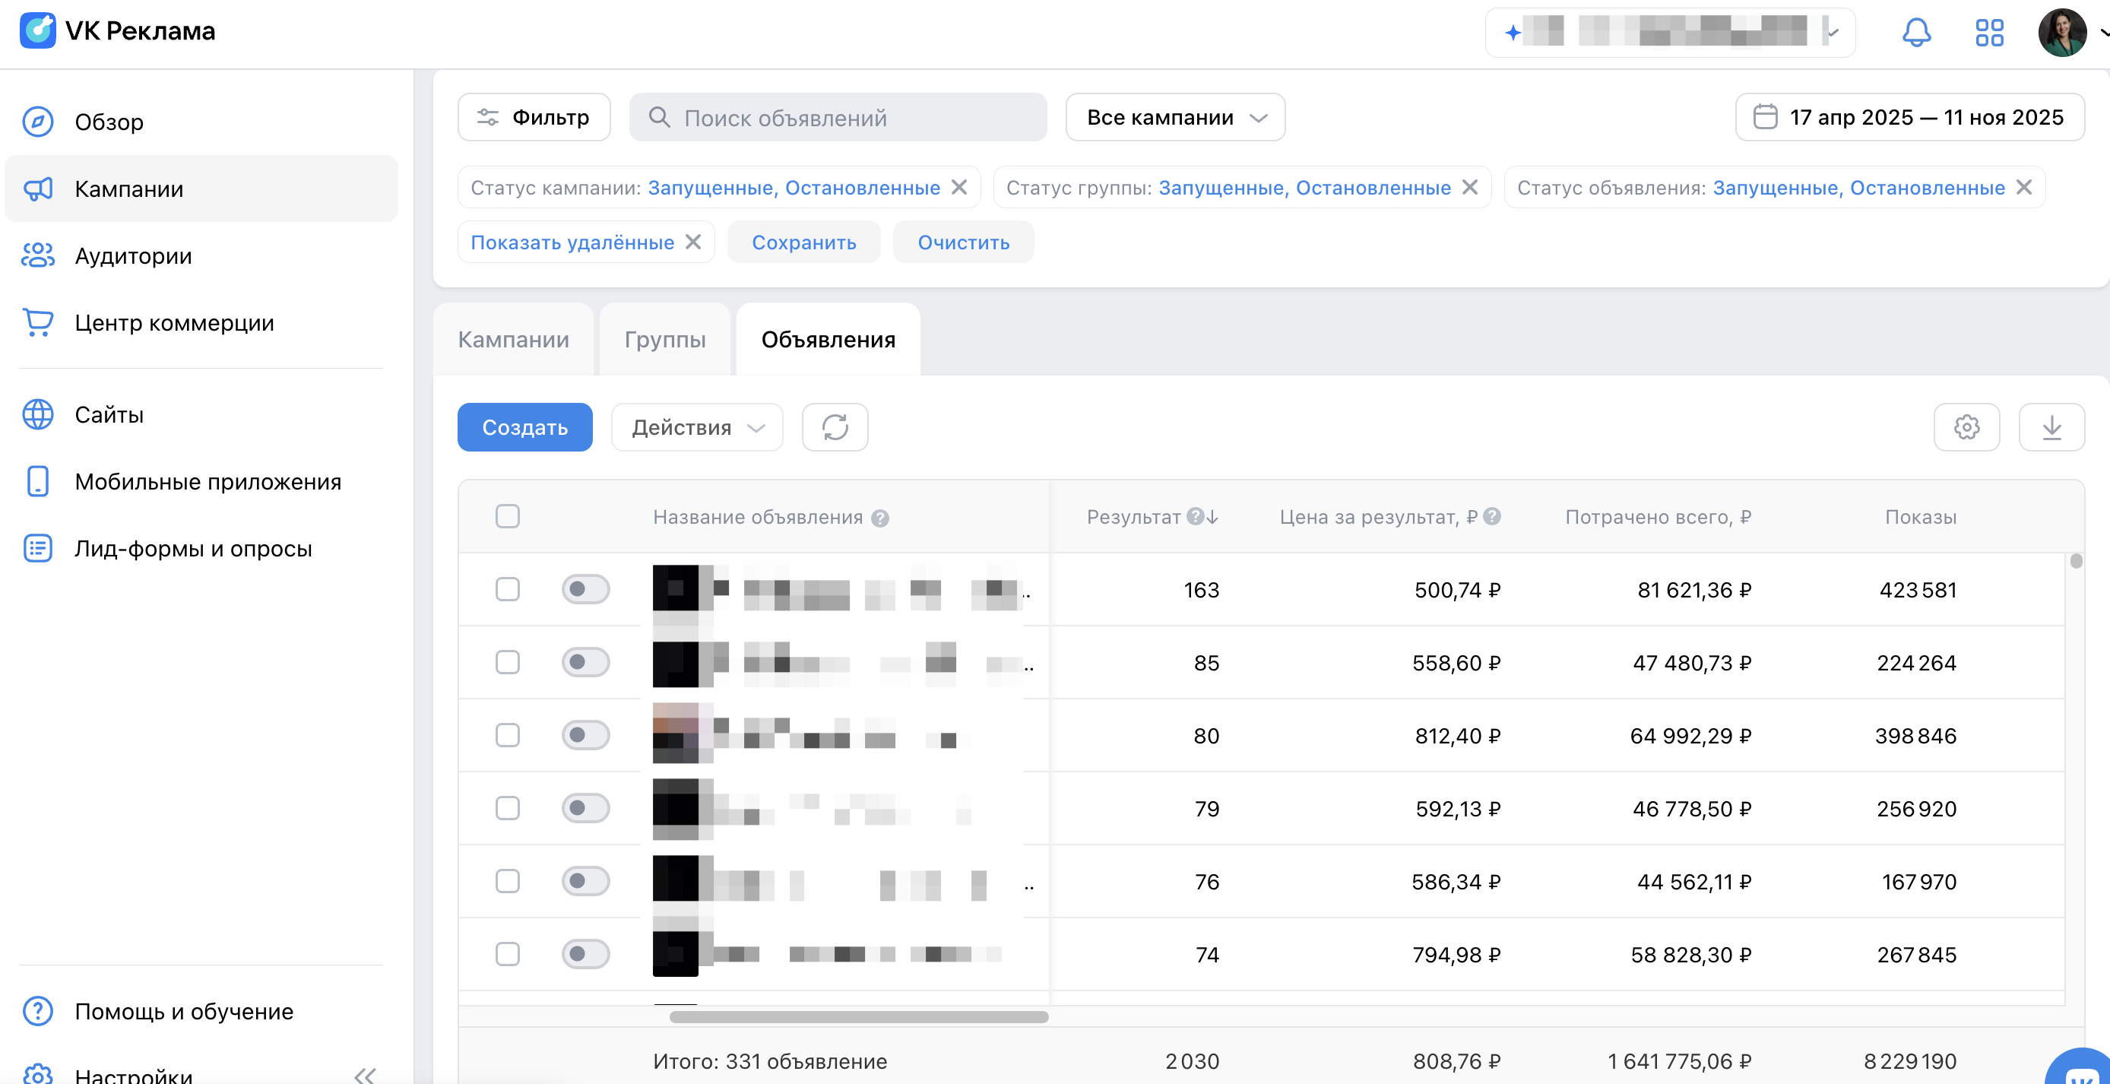Remove the Статус объявления filter chip
The image size is (2110, 1084).
pos(2024,188)
